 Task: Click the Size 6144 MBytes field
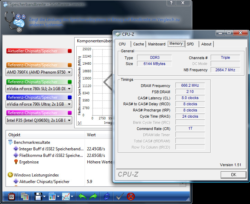pos(154,64)
